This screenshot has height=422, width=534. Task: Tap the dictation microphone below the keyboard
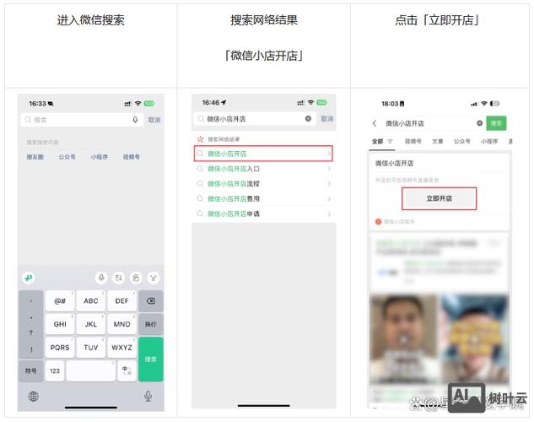(x=148, y=396)
